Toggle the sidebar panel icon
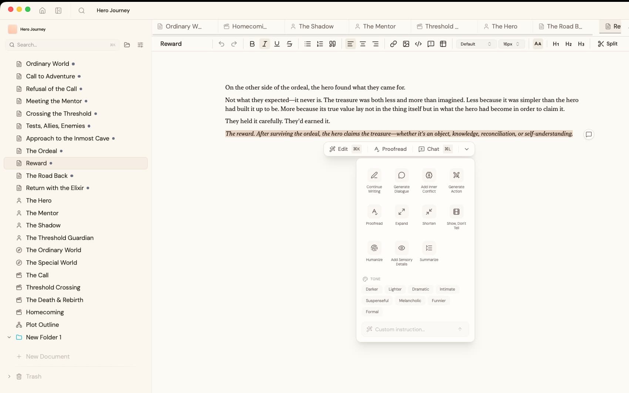The image size is (629, 393). point(58,10)
